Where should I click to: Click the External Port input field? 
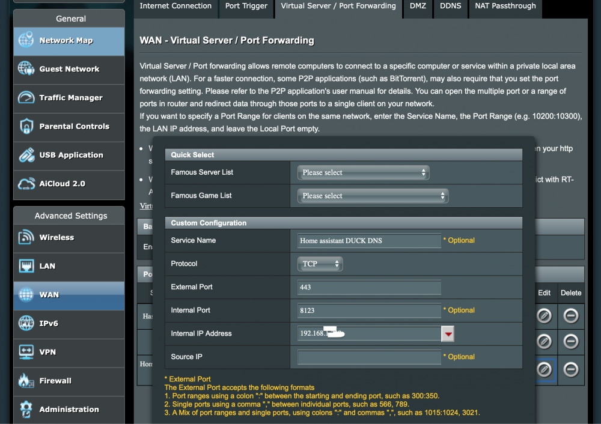pos(369,287)
